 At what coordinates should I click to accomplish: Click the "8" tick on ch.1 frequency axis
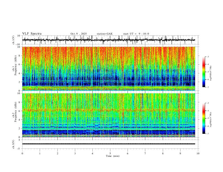click(x=20, y=56)
